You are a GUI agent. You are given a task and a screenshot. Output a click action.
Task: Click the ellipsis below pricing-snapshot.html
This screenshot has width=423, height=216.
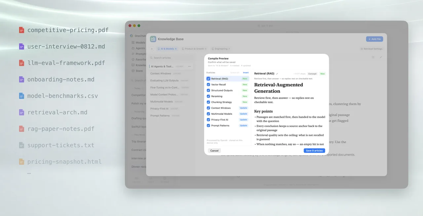[x=29, y=173]
